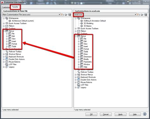Click LISP Files icon in right pane
Image resolution: width=150 pixels, height=119 pixels.
tap(78, 85)
